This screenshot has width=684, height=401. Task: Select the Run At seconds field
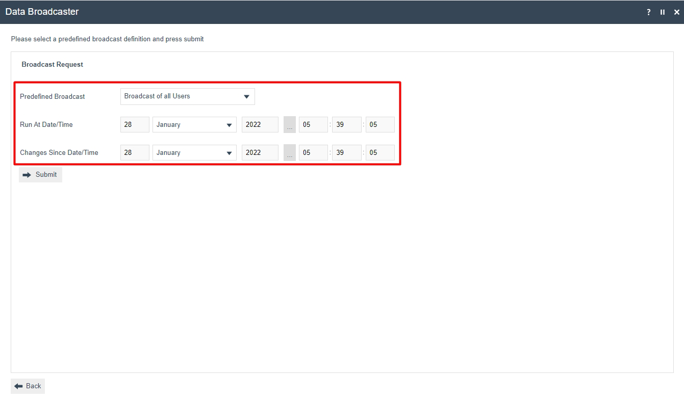point(379,125)
